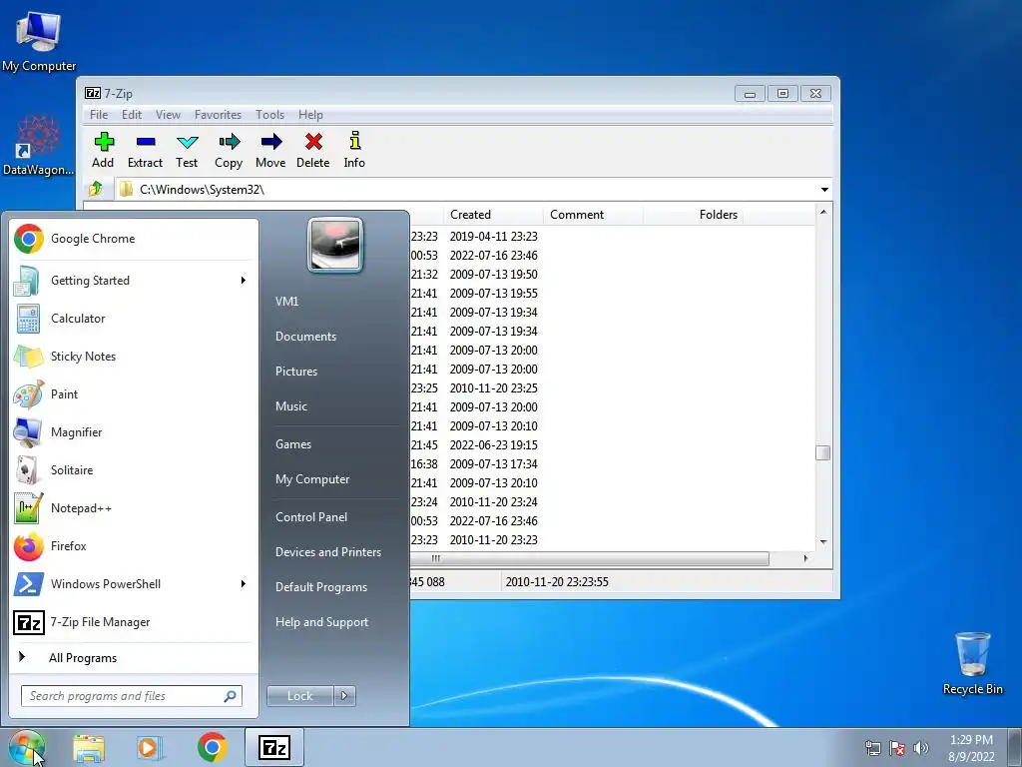Open the address bar path dropdown
Screen dimensions: 1022x767
point(824,190)
